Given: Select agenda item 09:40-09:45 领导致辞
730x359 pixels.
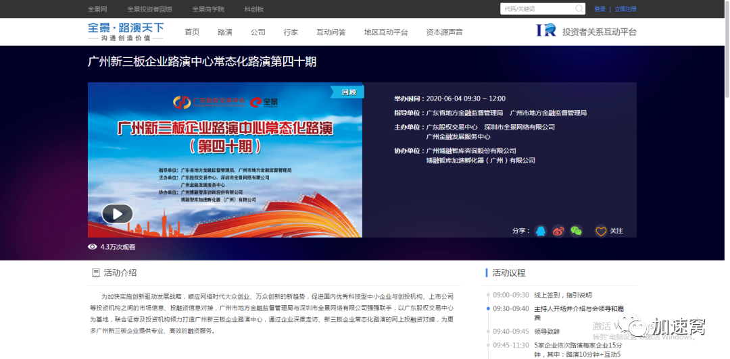Looking at the screenshot, I should pos(526,331).
